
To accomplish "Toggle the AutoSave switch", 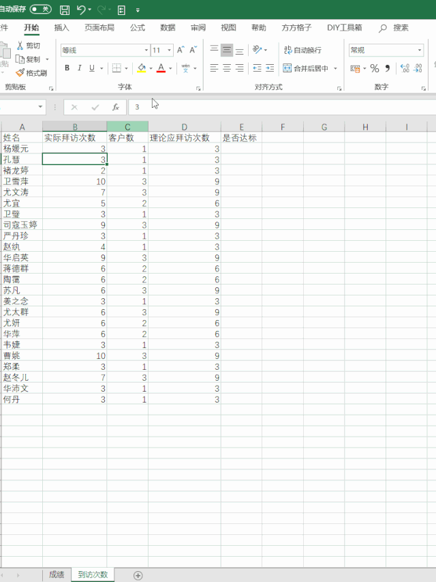I will coord(41,9).
